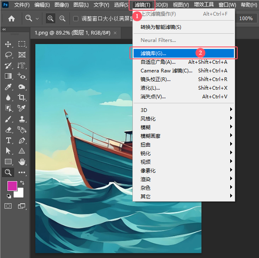Image resolution: width=259 pixels, height=258 pixels.
Task: Expand the 模糊画廊 submenu
Action: pos(184,136)
